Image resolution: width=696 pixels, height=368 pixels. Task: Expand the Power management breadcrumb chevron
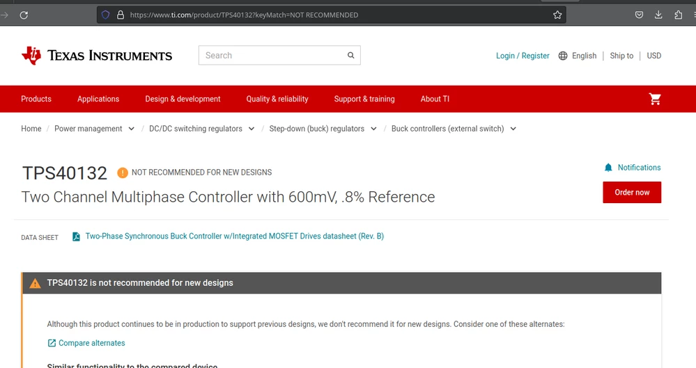(x=132, y=129)
